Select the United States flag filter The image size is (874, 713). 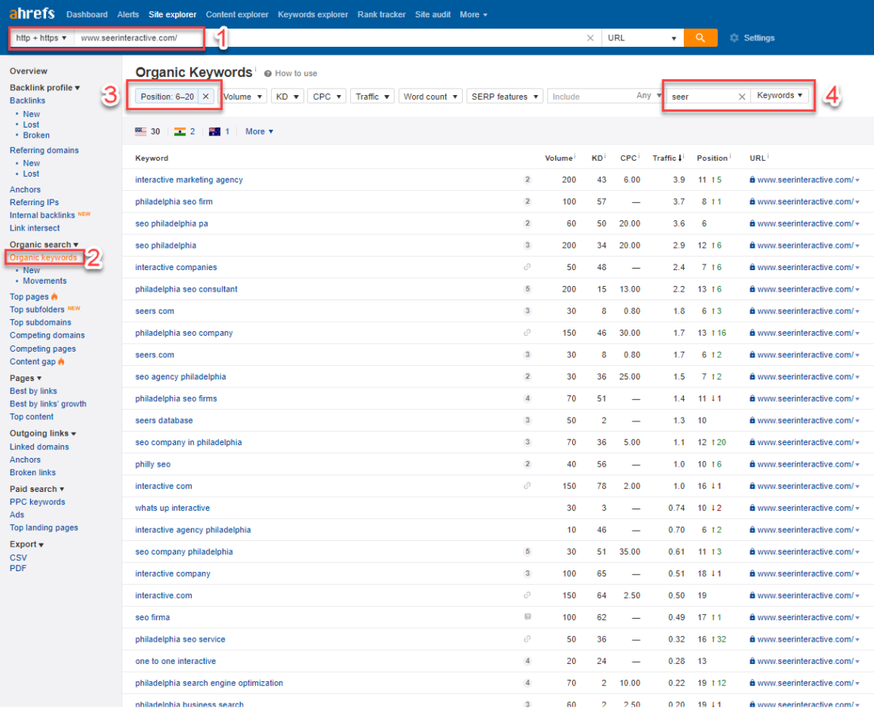(141, 132)
